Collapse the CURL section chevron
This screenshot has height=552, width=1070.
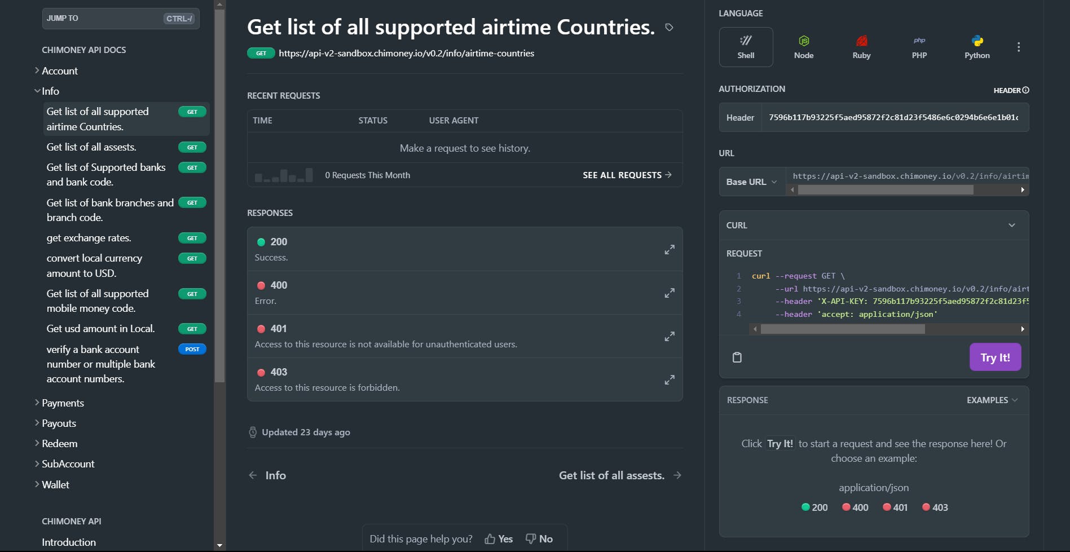tap(1012, 225)
